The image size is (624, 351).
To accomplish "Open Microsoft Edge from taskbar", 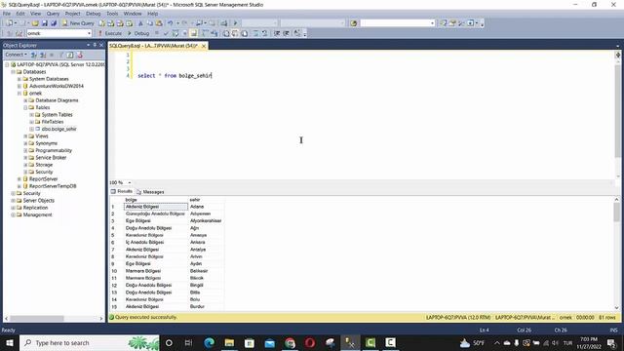I will coord(209,342).
